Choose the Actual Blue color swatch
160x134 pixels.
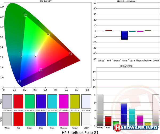coord(41,101)
